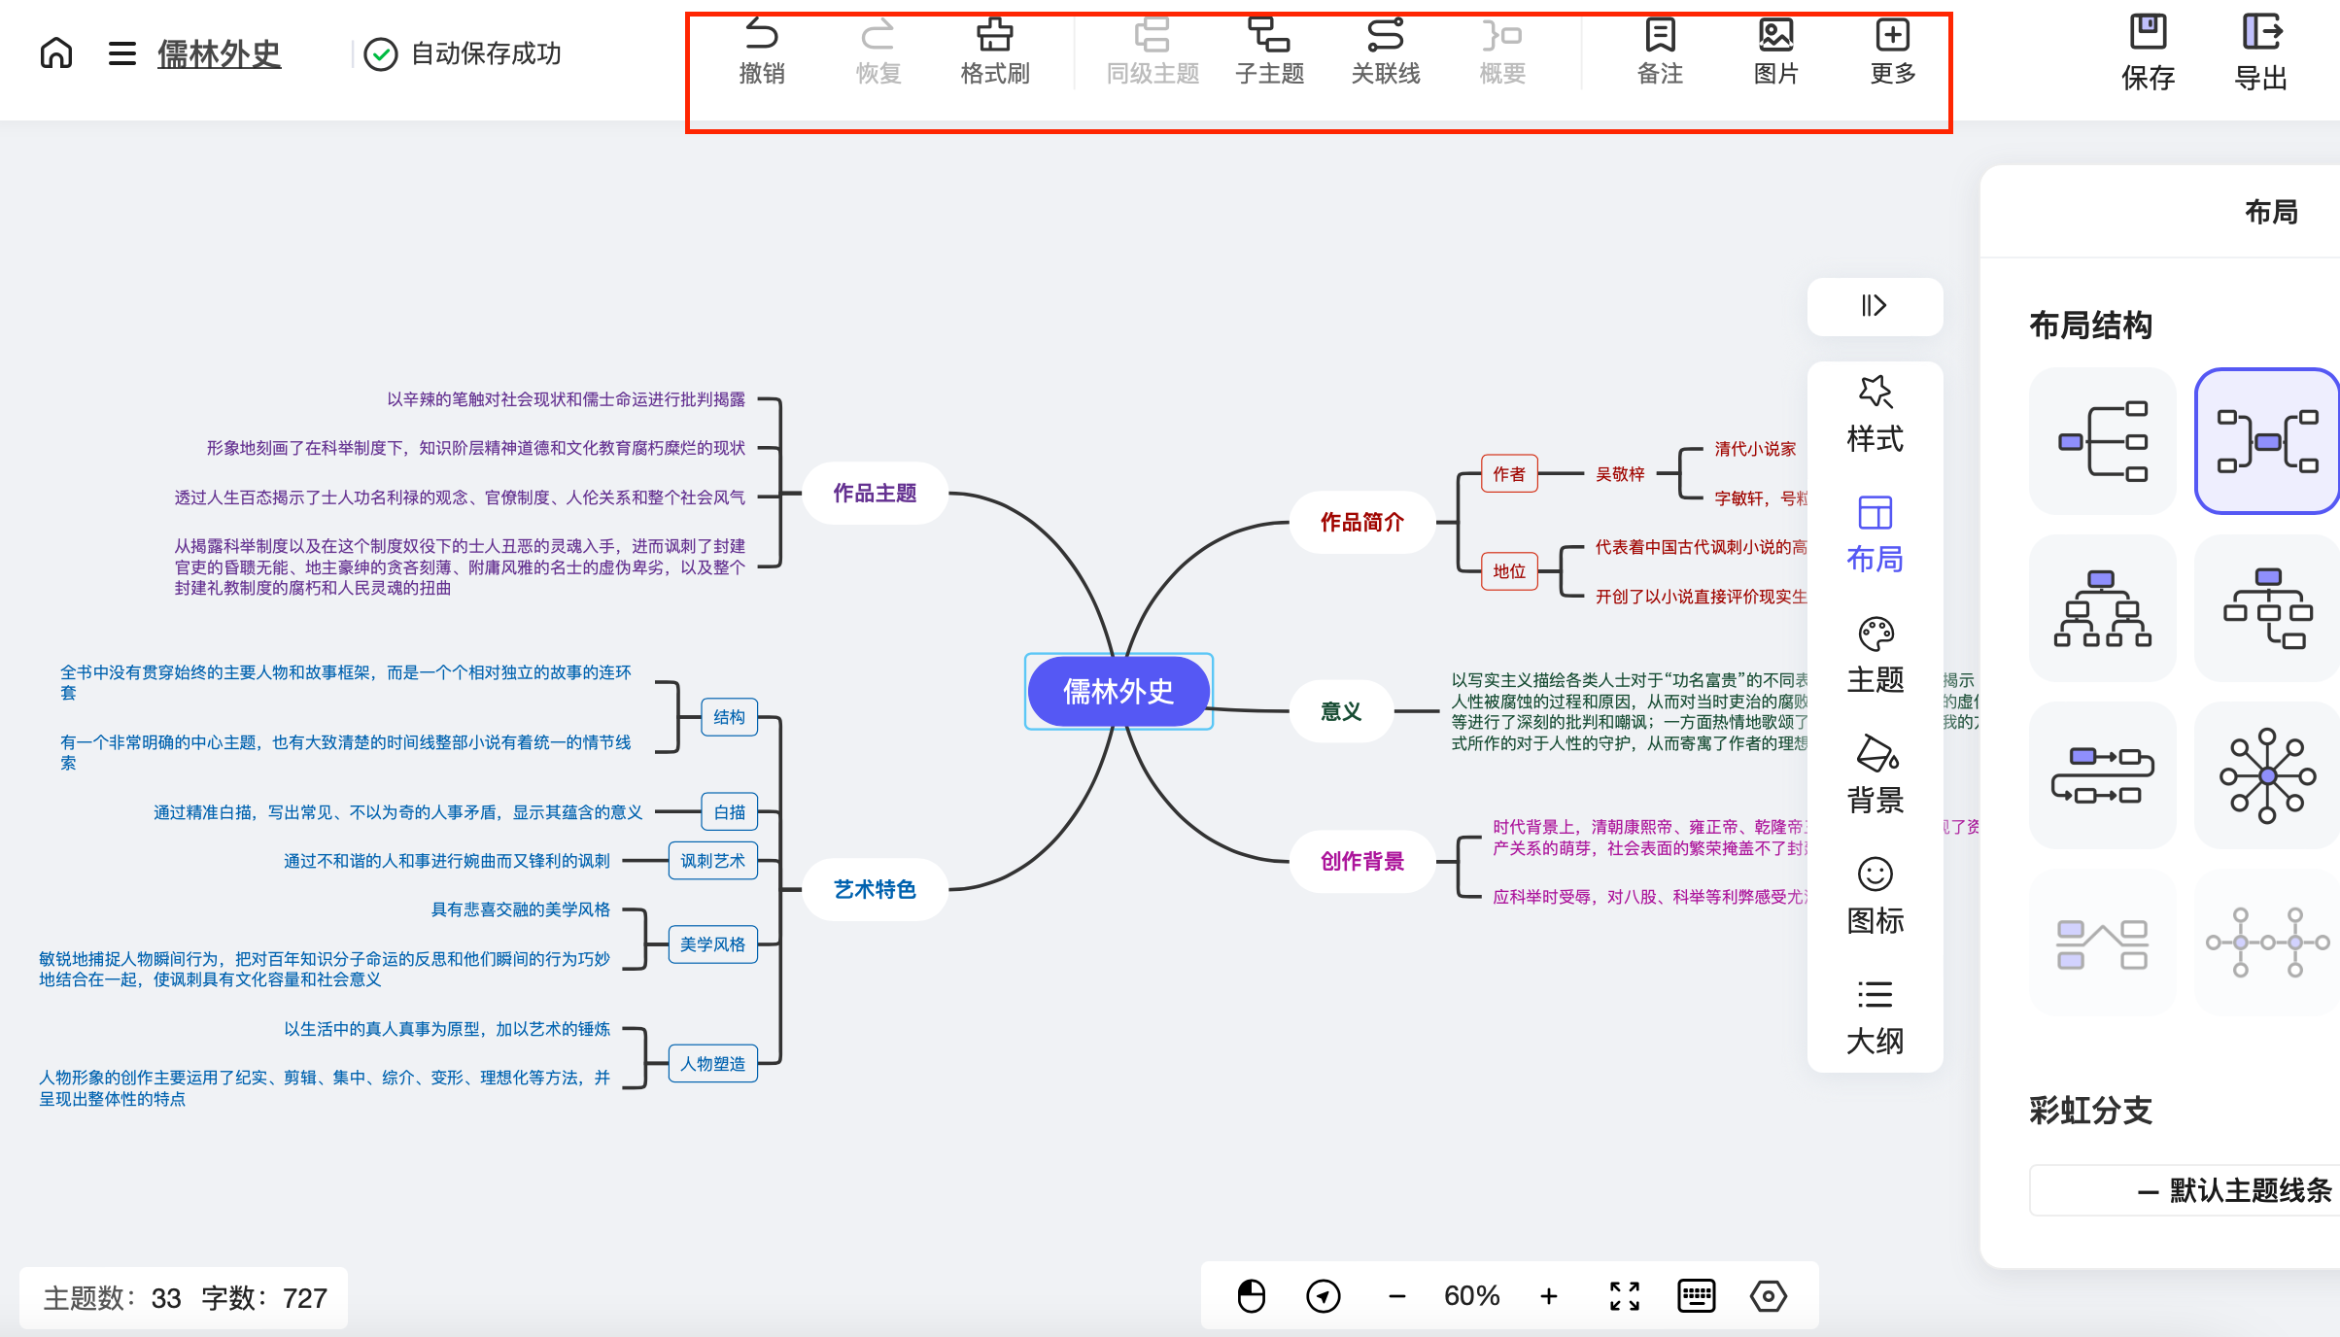Add a subtopic (子主题)

click(1269, 52)
